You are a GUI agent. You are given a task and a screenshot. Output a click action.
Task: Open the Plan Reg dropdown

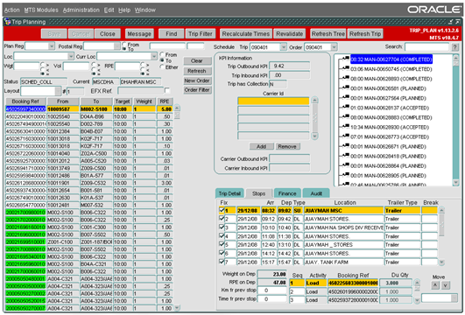pos(52,46)
